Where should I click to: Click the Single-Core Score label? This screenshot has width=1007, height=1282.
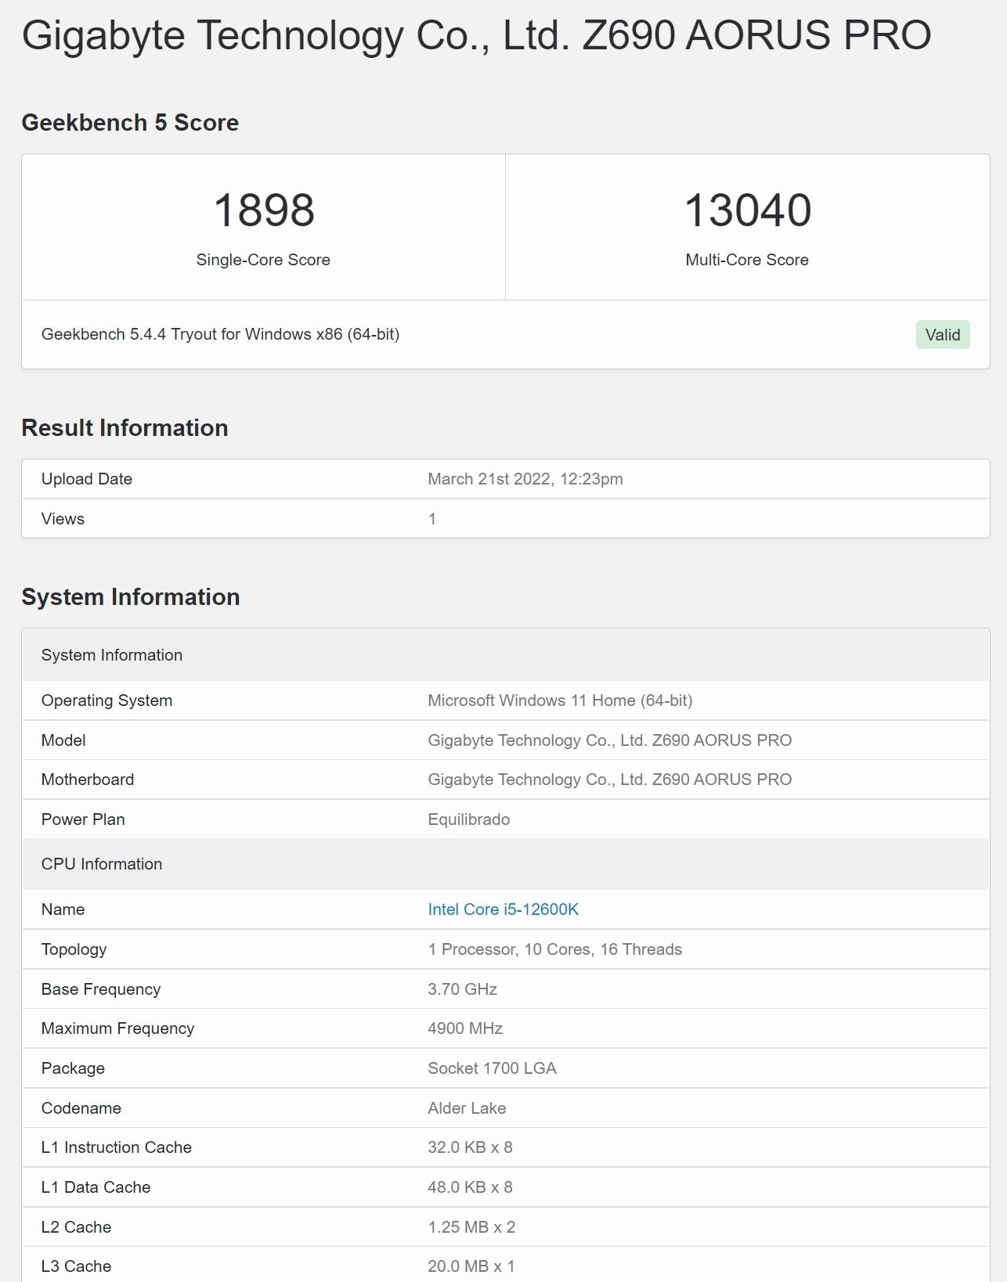263,260
